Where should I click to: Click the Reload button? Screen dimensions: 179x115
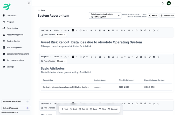click(153, 15)
